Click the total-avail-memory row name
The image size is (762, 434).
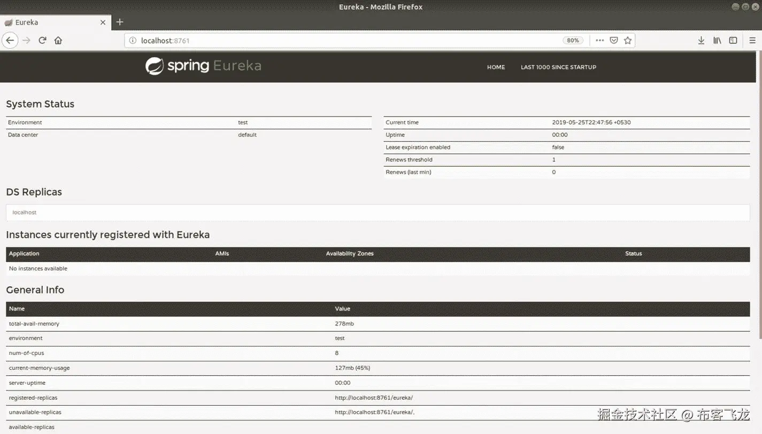coord(34,324)
